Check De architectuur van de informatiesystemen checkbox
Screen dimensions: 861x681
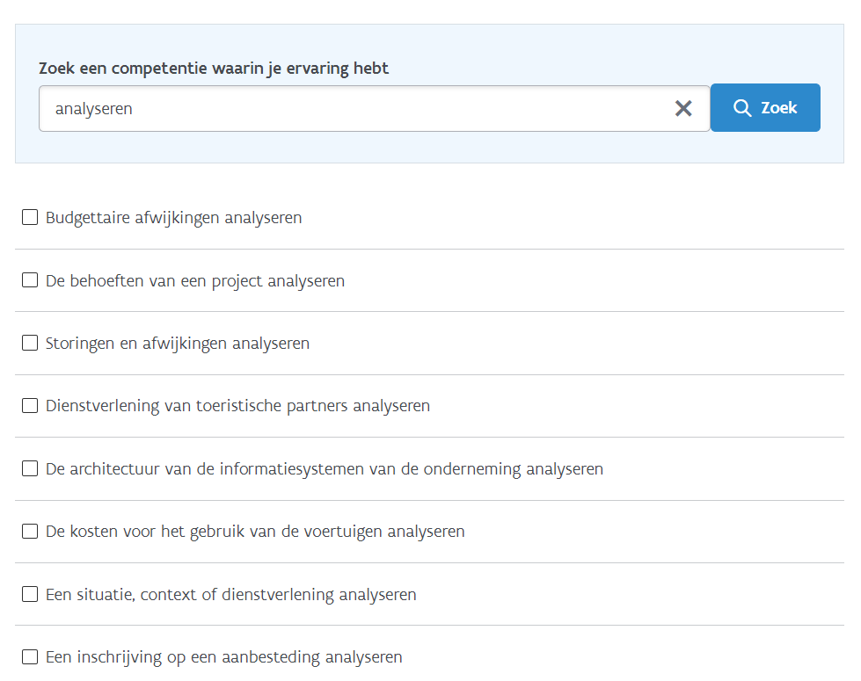coord(30,468)
